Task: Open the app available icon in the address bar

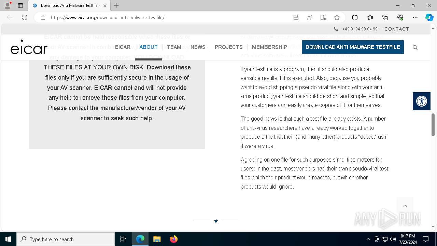Action: pos(296,17)
